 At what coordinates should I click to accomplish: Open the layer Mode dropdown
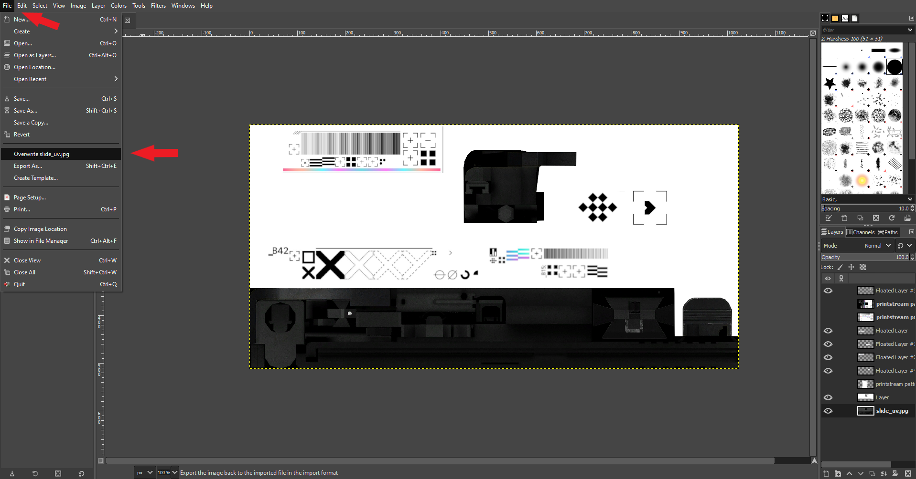[x=878, y=246]
